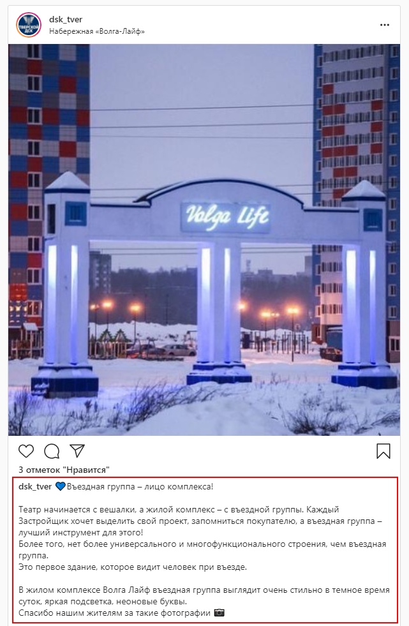Click the camera emoji ending the caption
409x626 pixels.
[x=219, y=613]
